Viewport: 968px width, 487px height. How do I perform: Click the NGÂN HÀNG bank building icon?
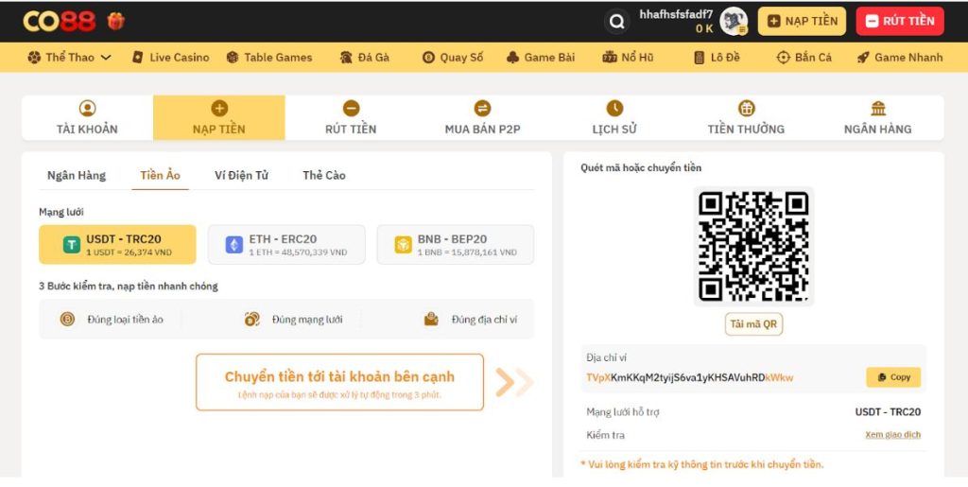click(x=878, y=109)
